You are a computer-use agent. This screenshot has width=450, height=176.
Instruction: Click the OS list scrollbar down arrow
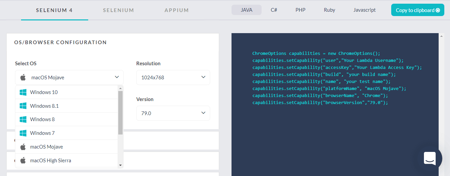[x=121, y=165]
